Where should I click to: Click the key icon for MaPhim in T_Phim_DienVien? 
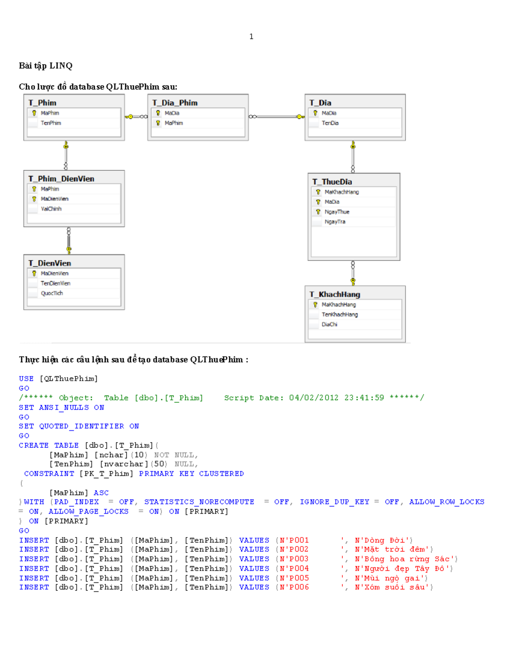pos(34,189)
